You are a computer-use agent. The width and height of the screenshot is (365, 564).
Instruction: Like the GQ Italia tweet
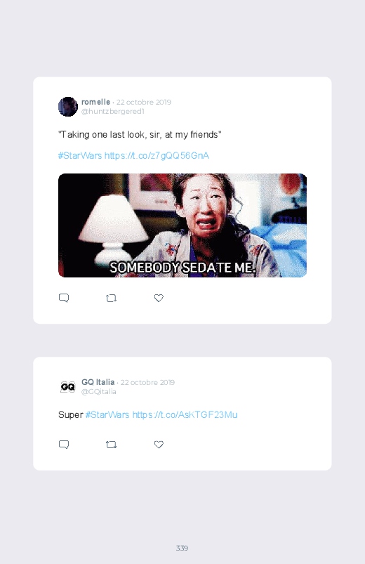pyautogui.click(x=159, y=444)
